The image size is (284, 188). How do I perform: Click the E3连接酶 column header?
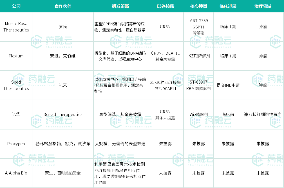click(165, 6)
